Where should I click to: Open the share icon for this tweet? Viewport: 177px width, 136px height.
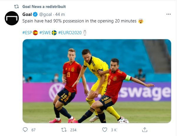[x=145, y=130]
